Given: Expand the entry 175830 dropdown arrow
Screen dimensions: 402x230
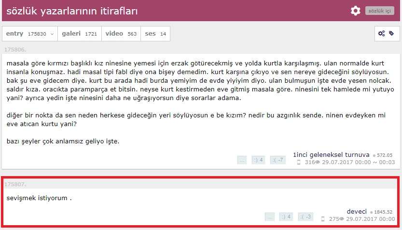Looking at the screenshot, I should 52,34.
